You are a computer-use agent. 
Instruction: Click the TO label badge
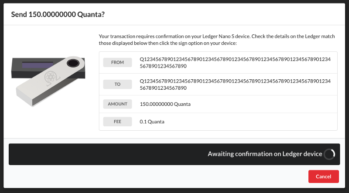click(x=117, y=84)
